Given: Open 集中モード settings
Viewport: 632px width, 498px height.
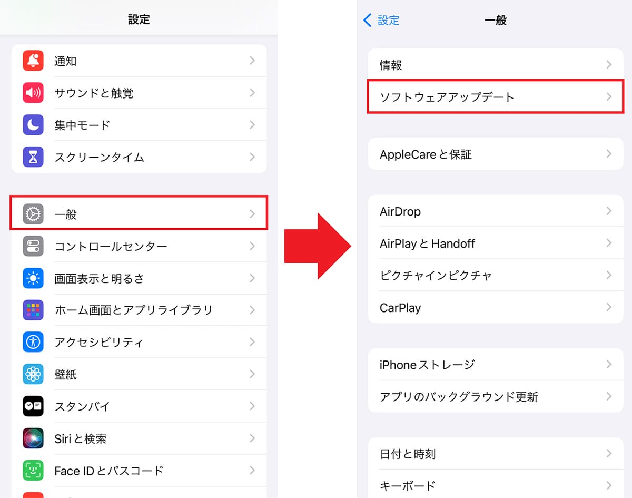Looking at the screenshot, I should pos(139,125).
